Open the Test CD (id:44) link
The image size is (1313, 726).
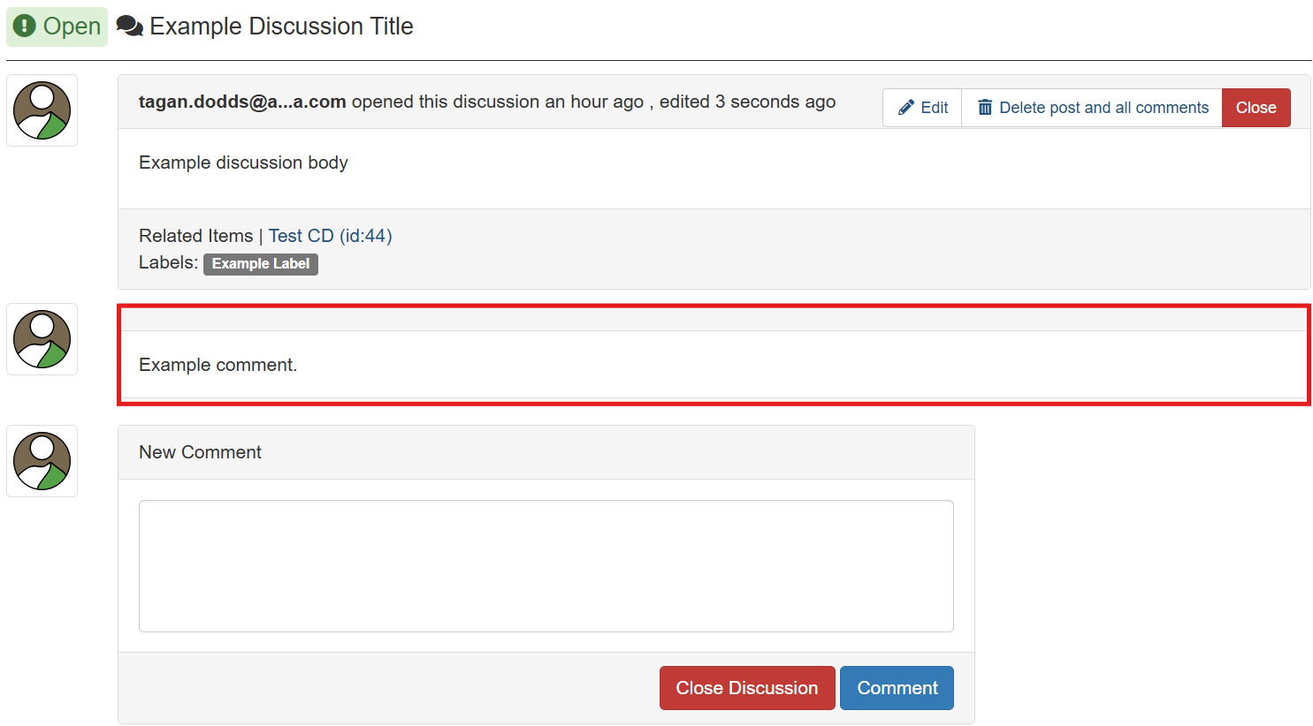point(330,236)
